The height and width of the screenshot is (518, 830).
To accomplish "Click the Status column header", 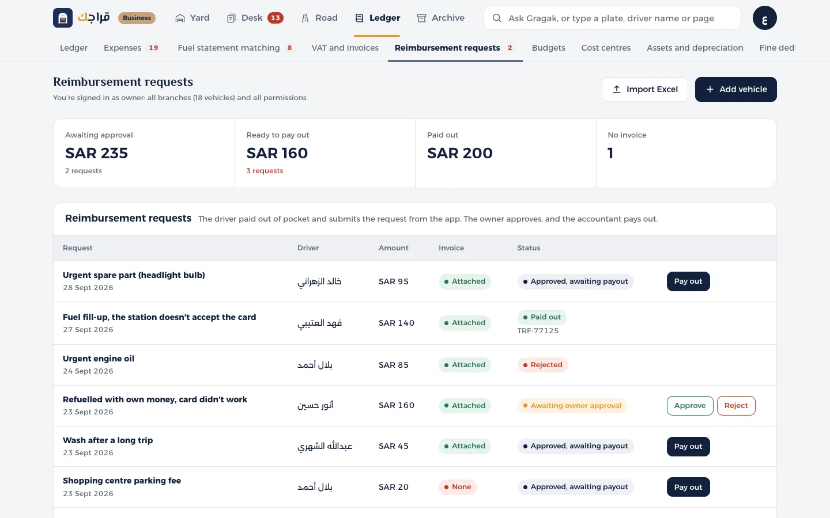I will pyautogui.click(x=529, y=248).
